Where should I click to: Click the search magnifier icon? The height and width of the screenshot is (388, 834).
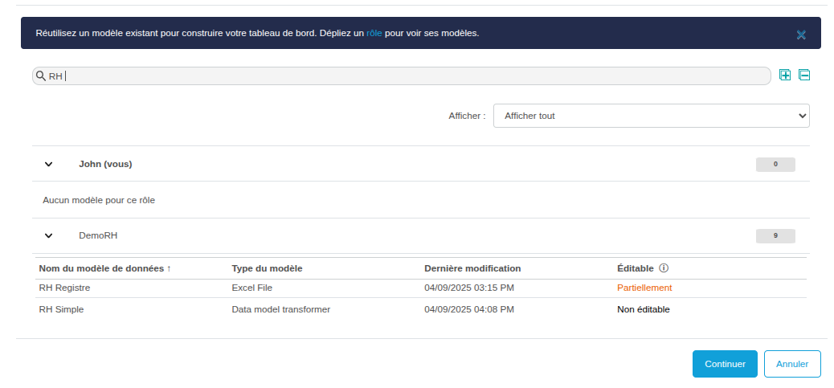(41, 76)
